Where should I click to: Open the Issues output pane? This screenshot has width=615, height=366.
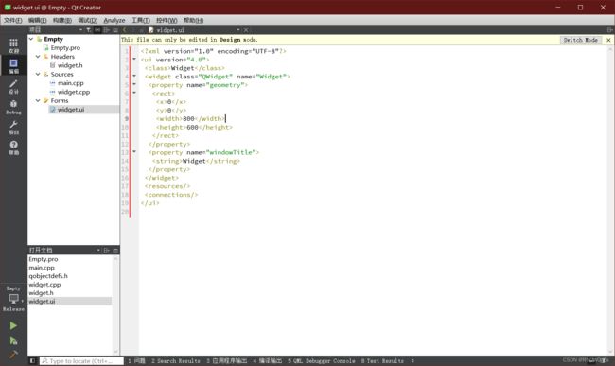point(136,360)
